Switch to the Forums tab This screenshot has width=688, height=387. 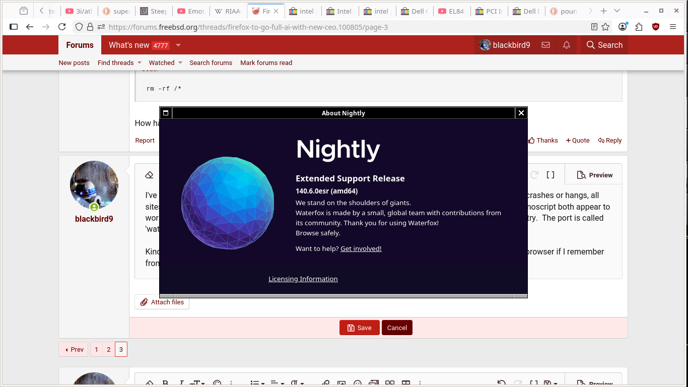point(79,45)
